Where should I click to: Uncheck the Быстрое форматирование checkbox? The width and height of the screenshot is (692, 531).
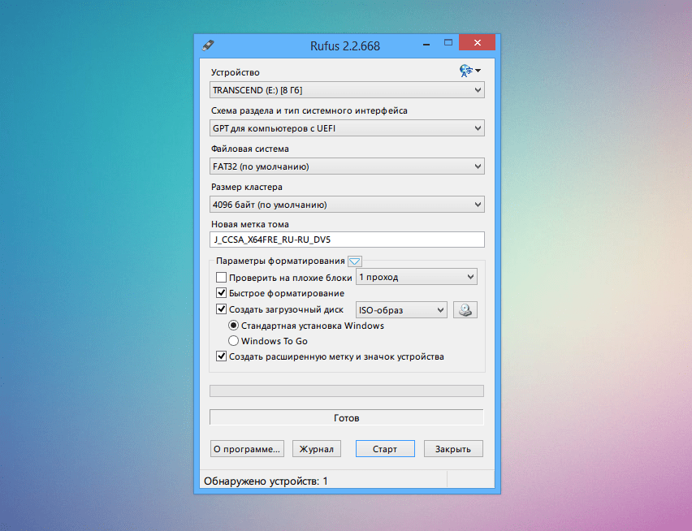click(222, 293)
